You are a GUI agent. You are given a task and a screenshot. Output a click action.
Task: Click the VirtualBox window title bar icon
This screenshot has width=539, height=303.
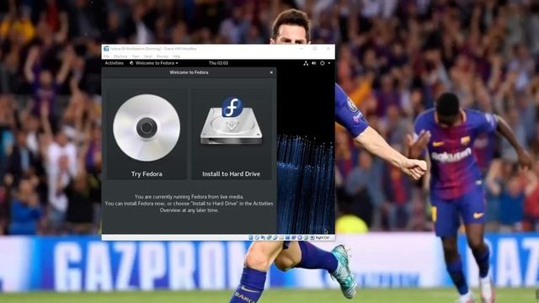pos(106,49)
